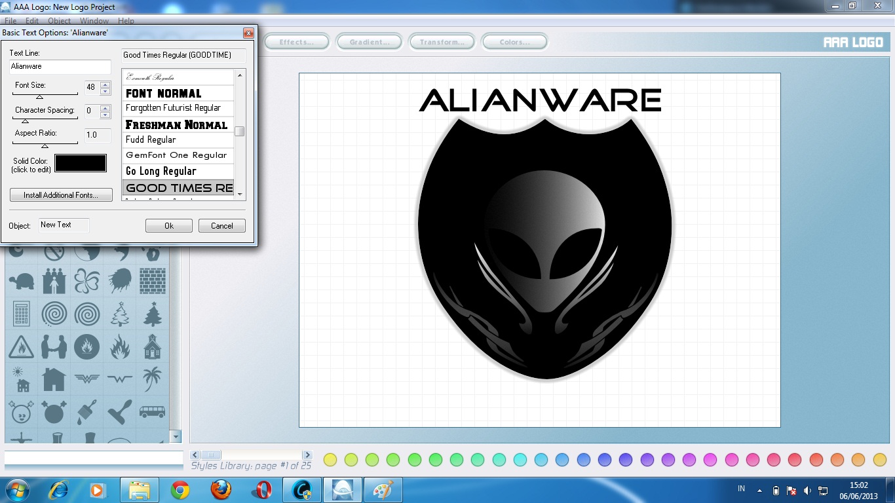This screenshot has height=503, width=895.
Task: Choose the outlined Christmas tree icon
Action: (x=119, y=314)
